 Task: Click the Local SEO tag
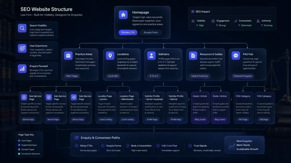tap(113, 76)
